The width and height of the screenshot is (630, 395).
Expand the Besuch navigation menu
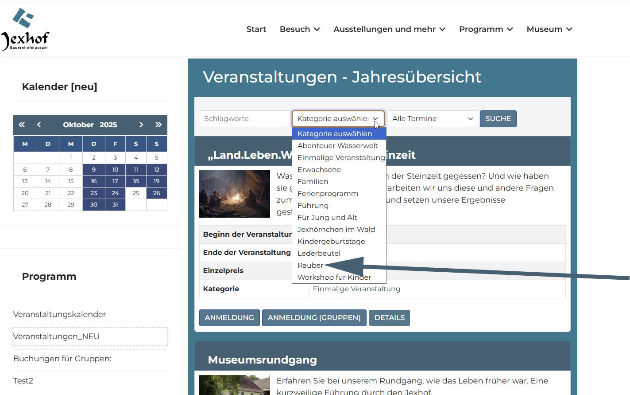299,29
